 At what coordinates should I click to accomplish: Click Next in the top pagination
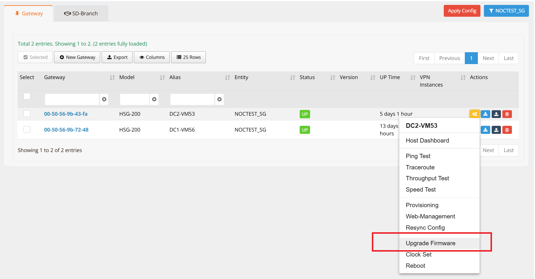488,58
